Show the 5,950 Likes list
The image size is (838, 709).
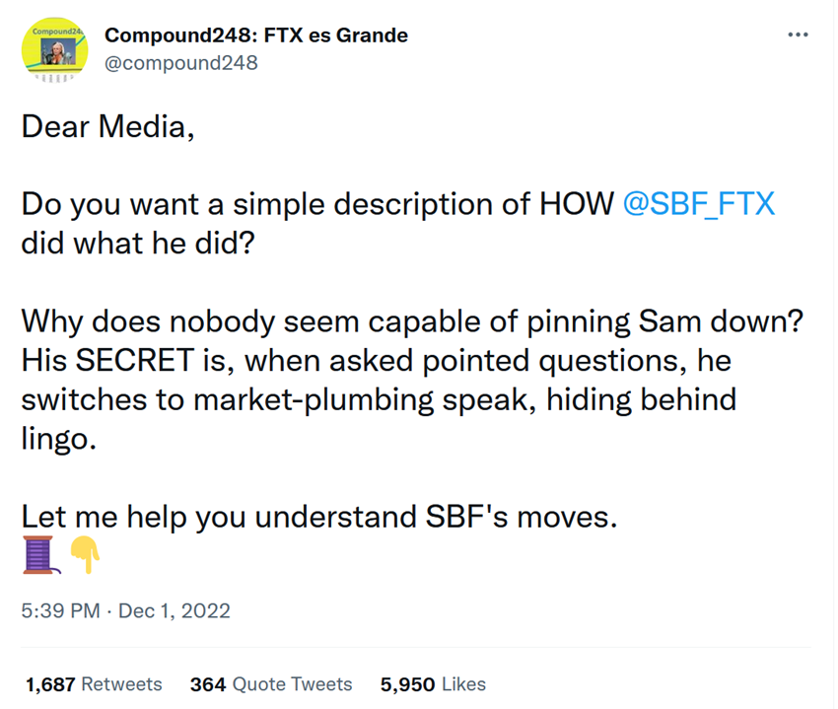[433, 683]
